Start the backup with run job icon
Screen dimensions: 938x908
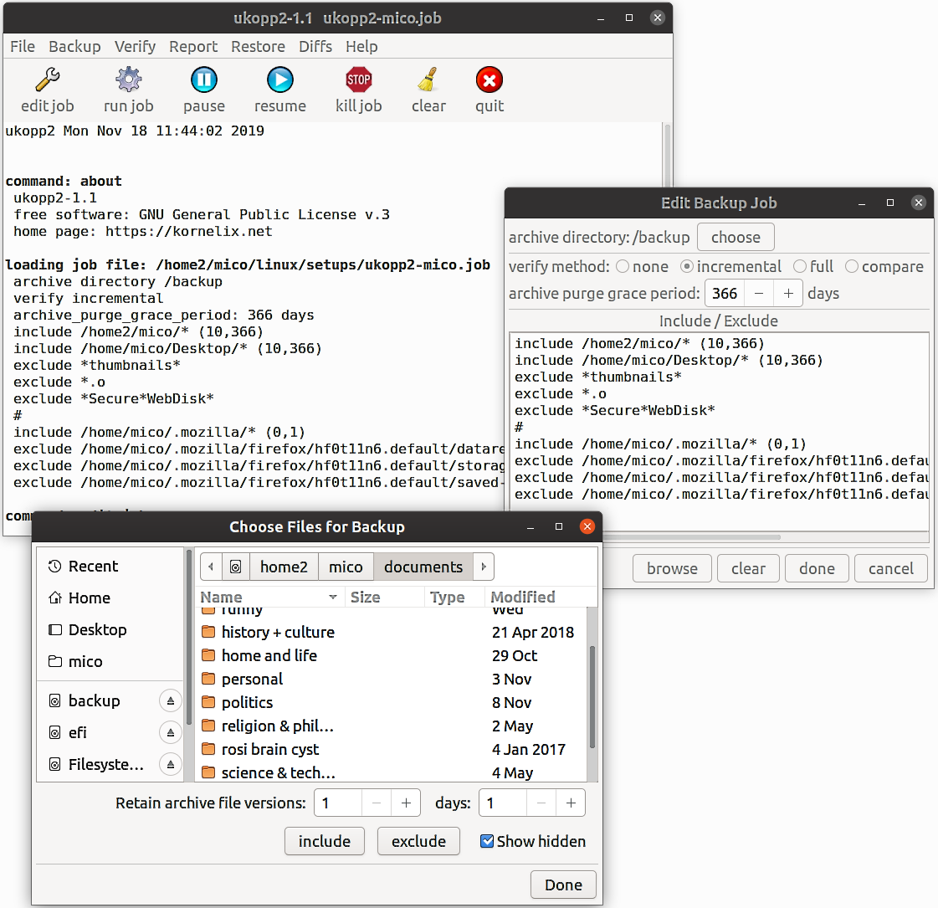click(x=128, y=80)
